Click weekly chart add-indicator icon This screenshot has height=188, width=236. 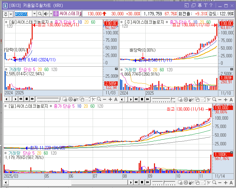point(191,99)
